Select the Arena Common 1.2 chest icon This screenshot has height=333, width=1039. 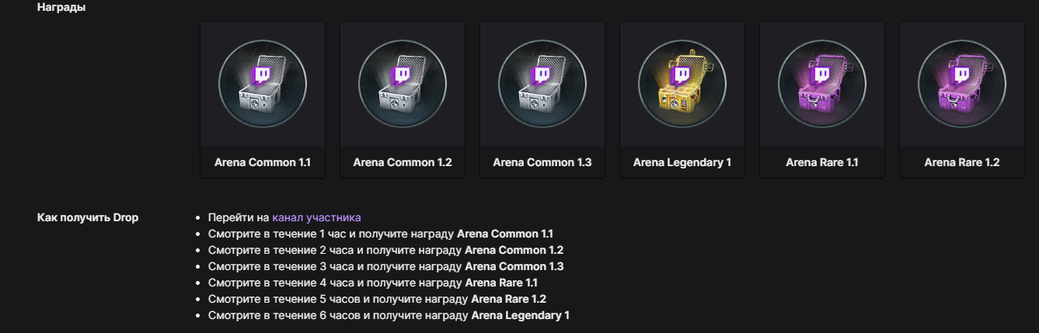pos(403,84)
